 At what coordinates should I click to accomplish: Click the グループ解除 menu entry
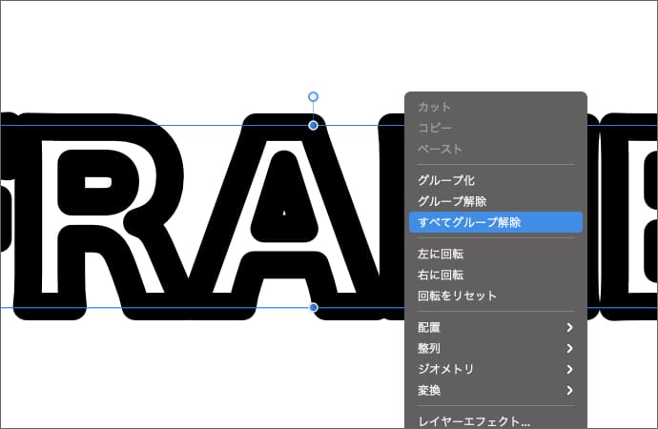point(452,201)
